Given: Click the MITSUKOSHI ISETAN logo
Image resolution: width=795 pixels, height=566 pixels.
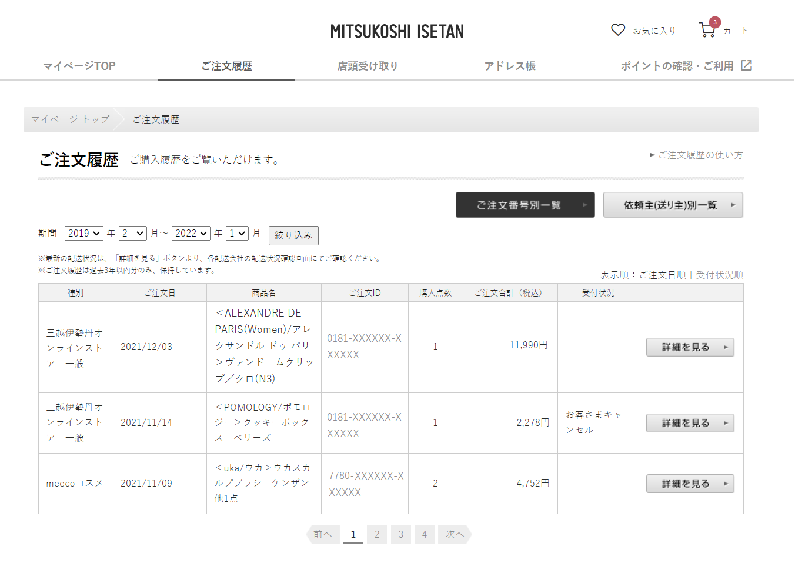Looking at the screenshot, I should (x=397, y=31).
